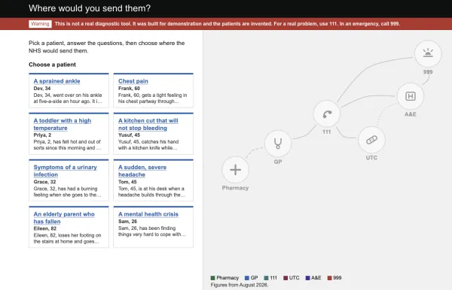Open 'A sudden, severe headache' link
This screenshot has height=290, width=452.
pyautogui.click(x=142, y=171)
